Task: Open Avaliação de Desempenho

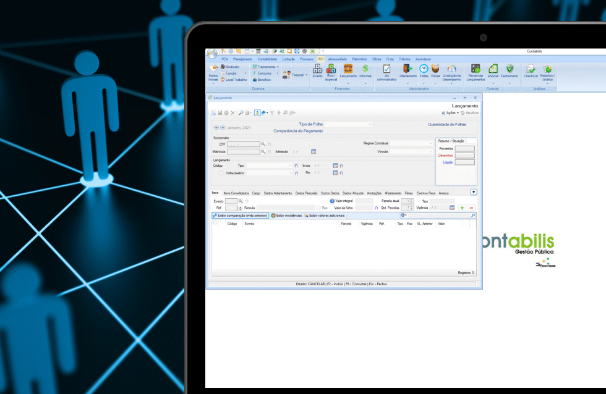Action: (x=451, y=69)
